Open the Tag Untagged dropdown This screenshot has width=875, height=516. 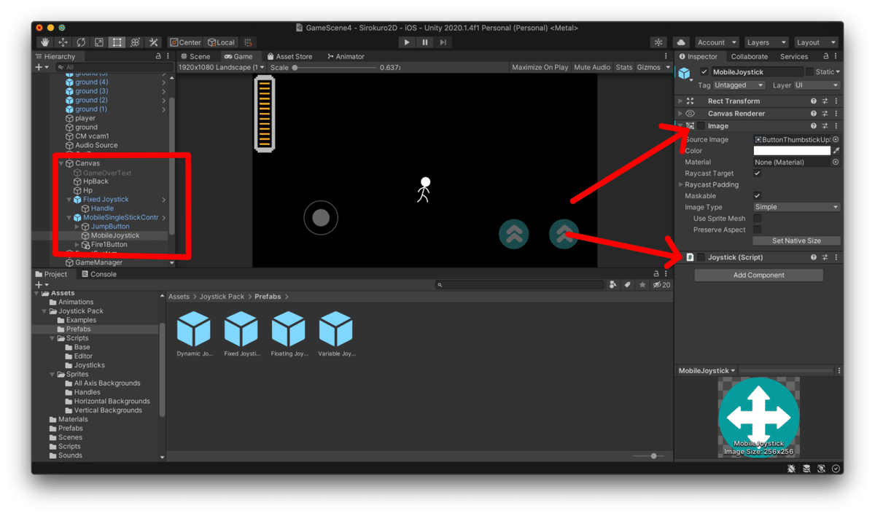pos(739,85)
